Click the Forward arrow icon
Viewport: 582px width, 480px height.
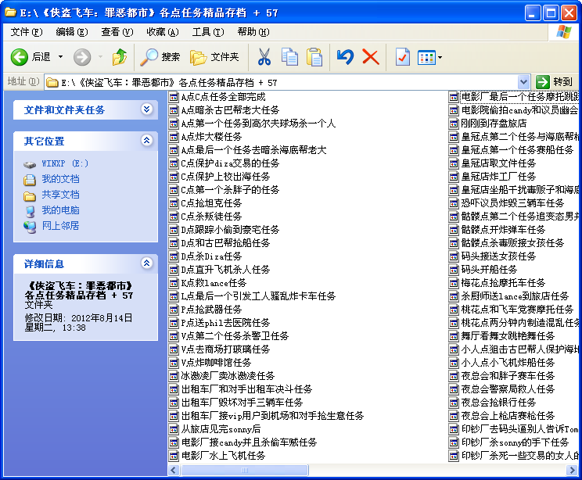pos(82,57)
